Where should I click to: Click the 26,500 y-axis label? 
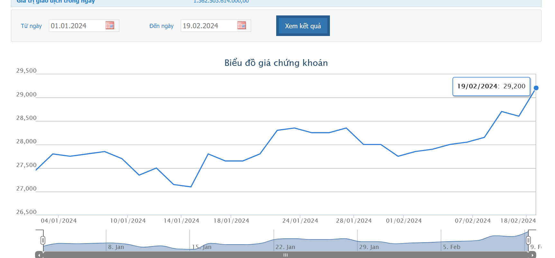pyautogui.click(x=26, y=212)
